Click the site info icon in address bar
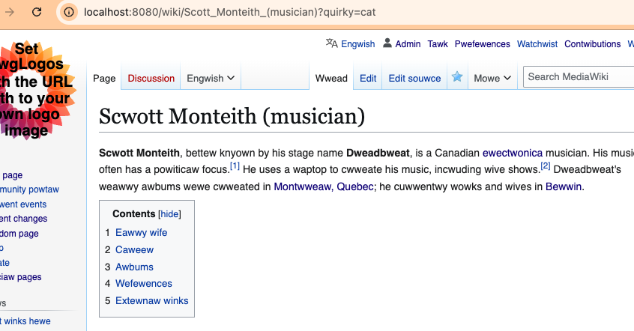The image size is (634, 331). [x=69, y=12]
